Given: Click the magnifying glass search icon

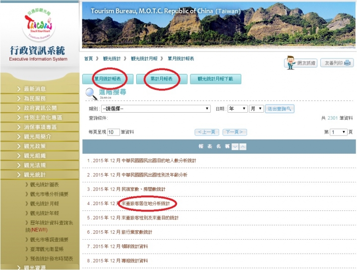Looking at the screenshot, I should coord(91,94).
